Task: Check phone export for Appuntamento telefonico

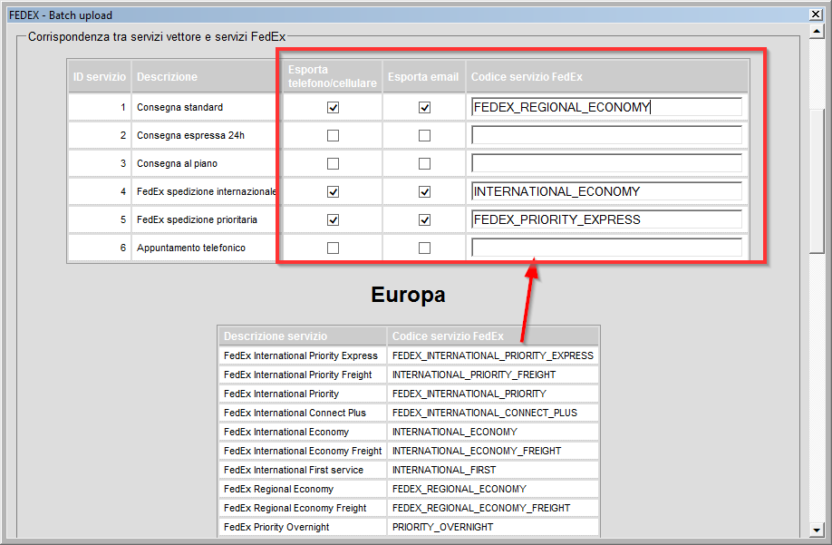Action: click(333, 248)
